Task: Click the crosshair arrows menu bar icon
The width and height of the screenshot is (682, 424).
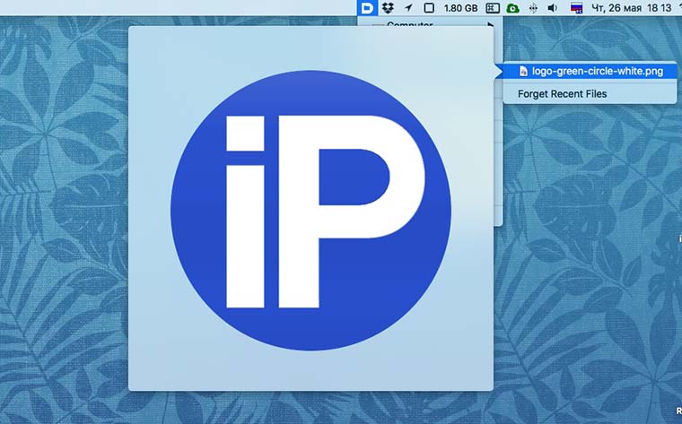Action: pyautogui.click(x=534, y=8)
